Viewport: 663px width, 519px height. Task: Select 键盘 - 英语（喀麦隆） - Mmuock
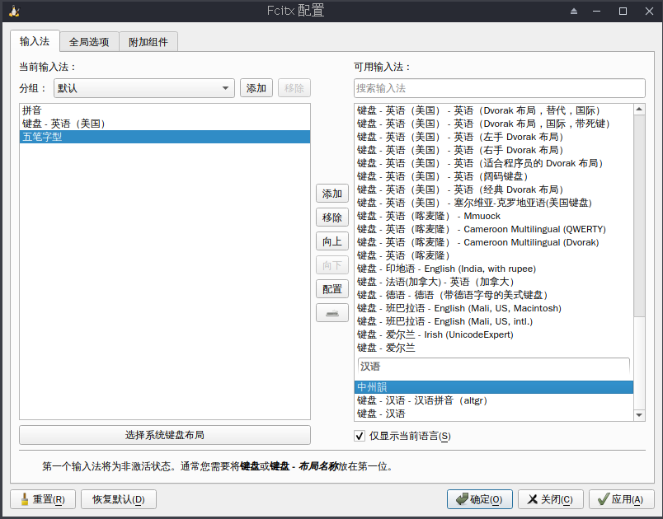[494, 216]
